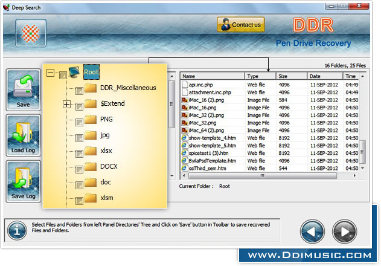
Task: Click the horizontal scroll right arrow
Action: [x=354, y=175]
